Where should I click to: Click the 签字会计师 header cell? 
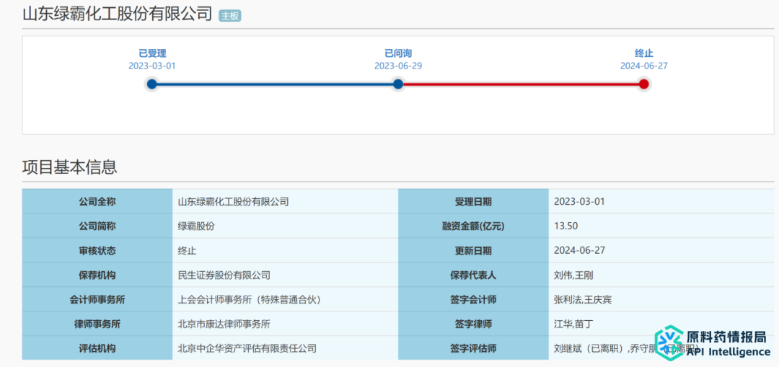click(473, 299)
